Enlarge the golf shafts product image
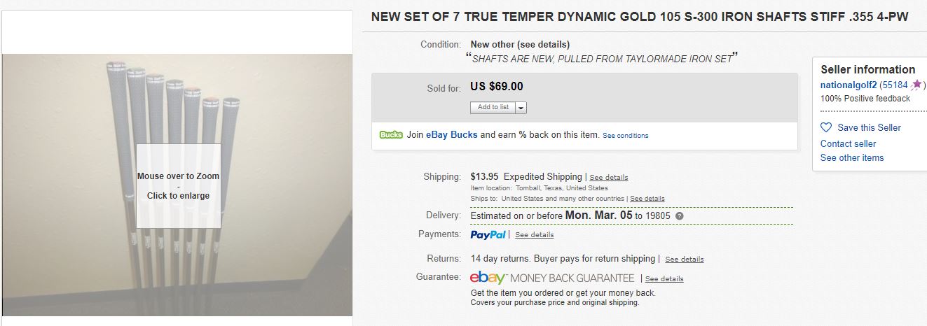 click(x=178, y=185)
